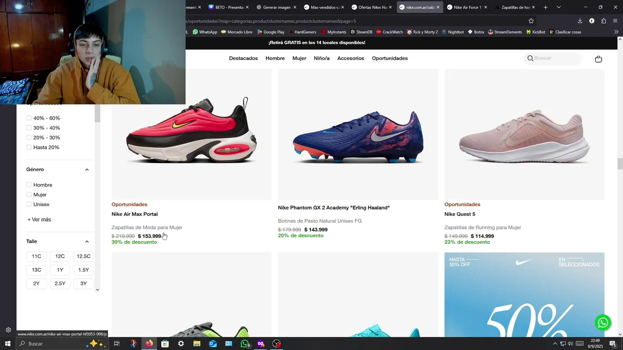This screenshot has width=623, height=350.
Task: Open the shopping bag cart icon
Action: pos(598,59)
